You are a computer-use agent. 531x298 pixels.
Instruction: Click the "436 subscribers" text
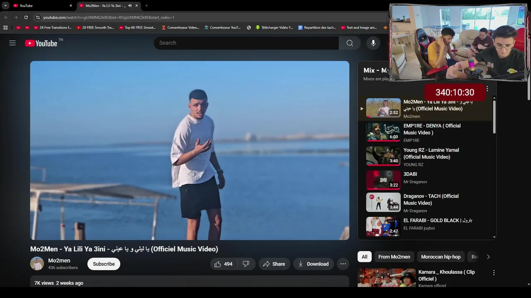[63, 268]
